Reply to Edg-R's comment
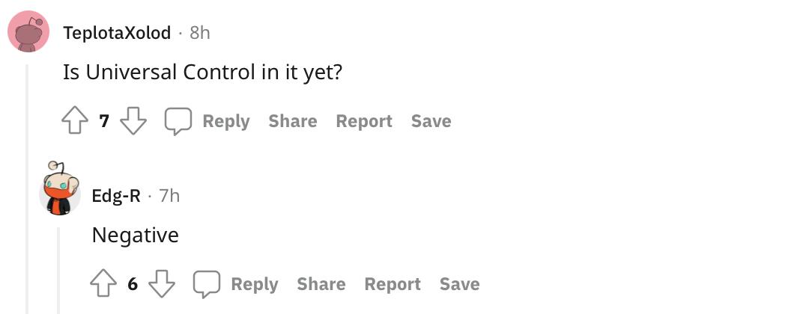The width and height of the screenshot is (809, 314). [x=236, y=284]
